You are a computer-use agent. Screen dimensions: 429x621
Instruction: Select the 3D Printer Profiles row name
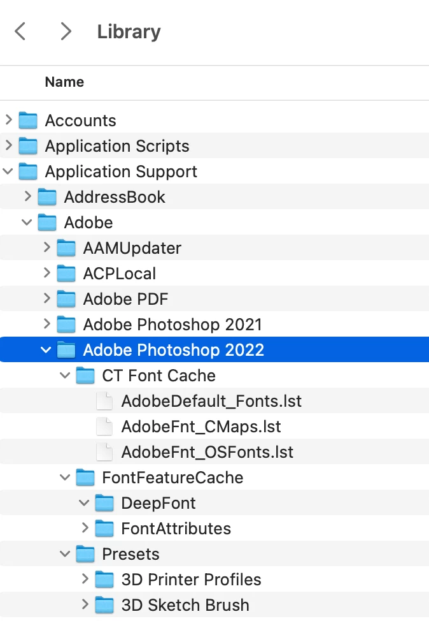[x=192, y=580]
